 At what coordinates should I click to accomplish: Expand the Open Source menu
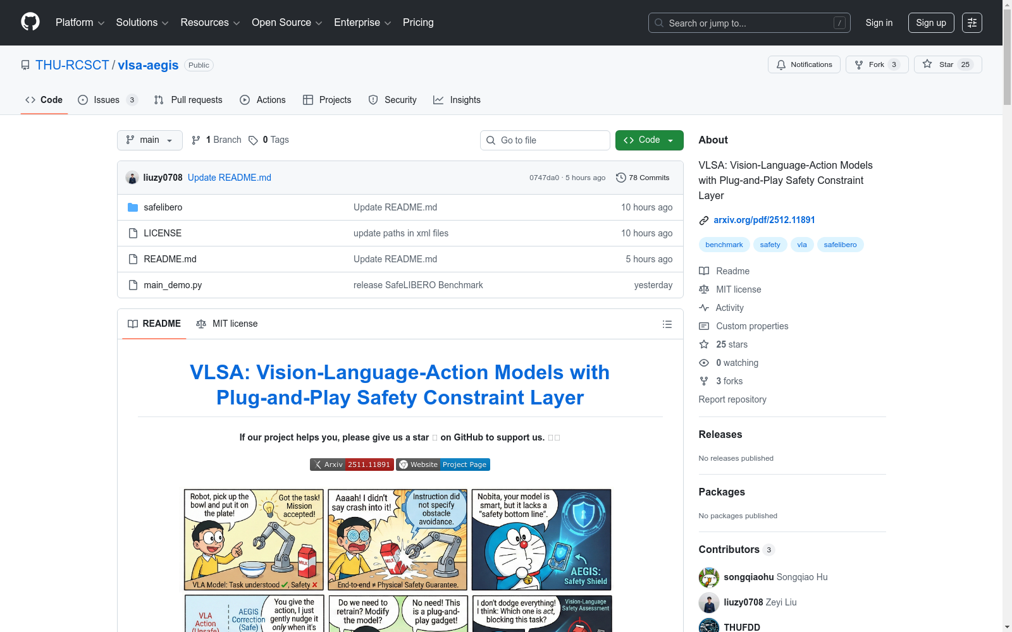click(287, 23)
